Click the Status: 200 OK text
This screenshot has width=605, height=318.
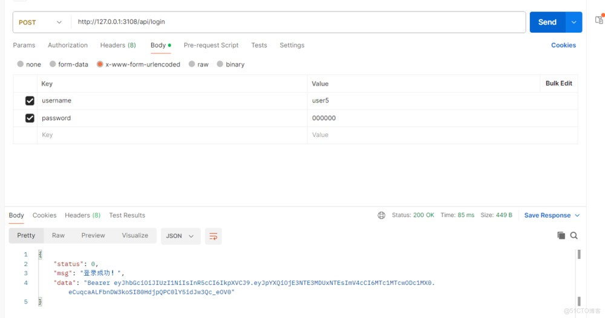point(413,215)
